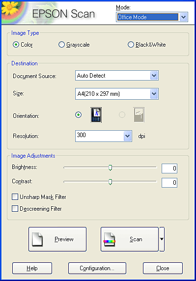Click the Image Adjustments group label

point(33,156)
